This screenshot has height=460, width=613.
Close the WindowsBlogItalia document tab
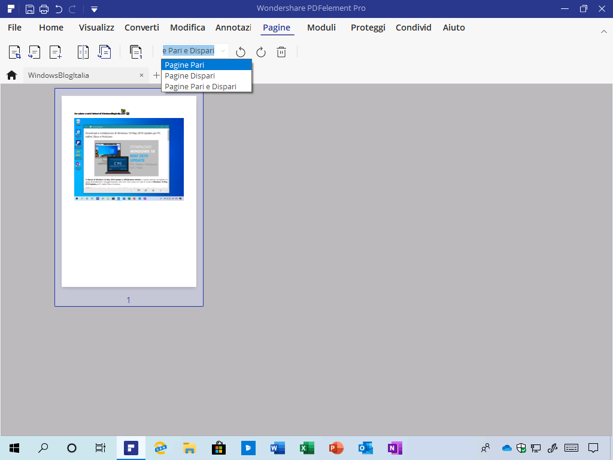click(x=141, y=75)
